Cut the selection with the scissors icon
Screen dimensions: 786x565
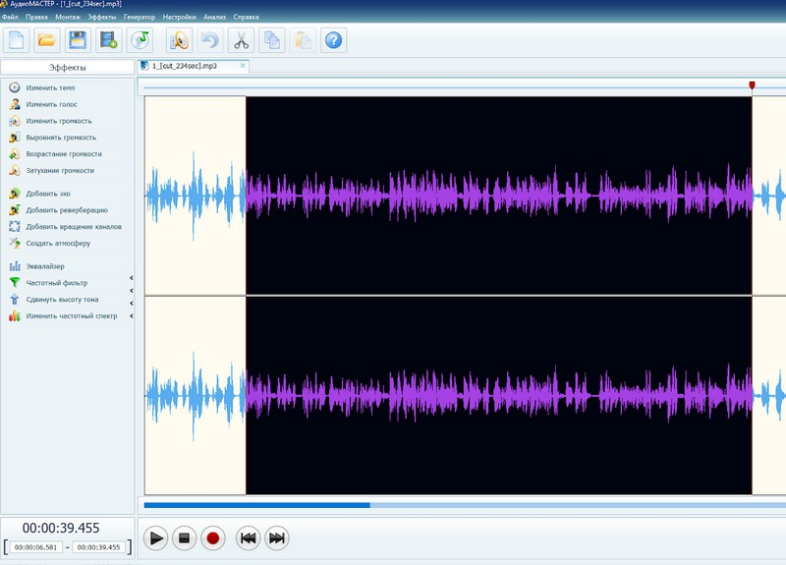tap(241, 39)
